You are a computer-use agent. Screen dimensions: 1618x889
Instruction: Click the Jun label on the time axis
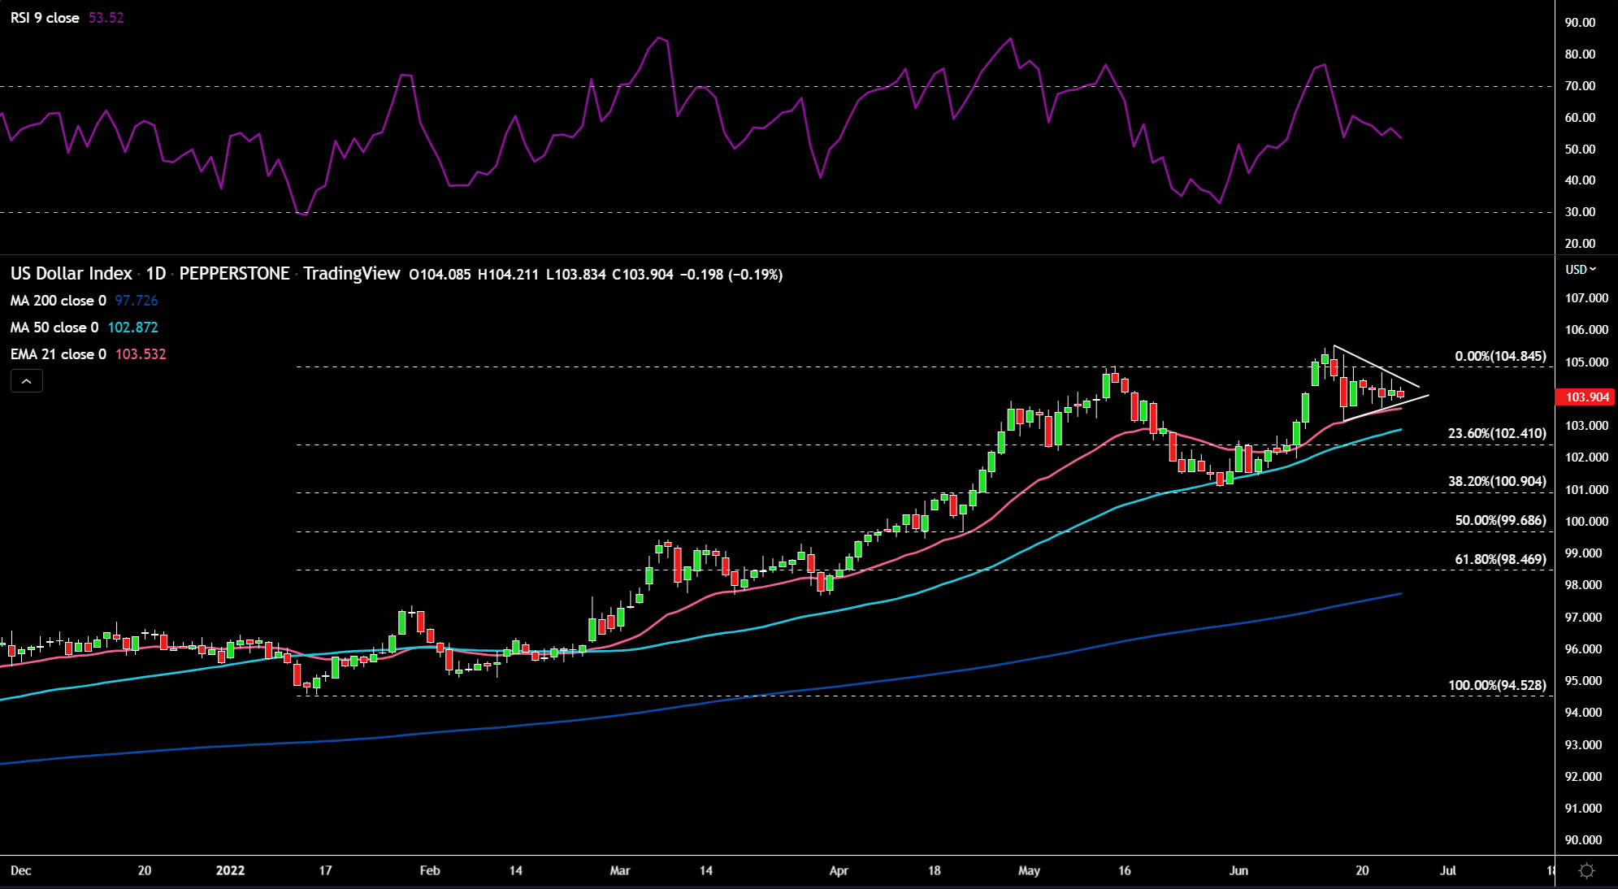[x=1238, y=871]
